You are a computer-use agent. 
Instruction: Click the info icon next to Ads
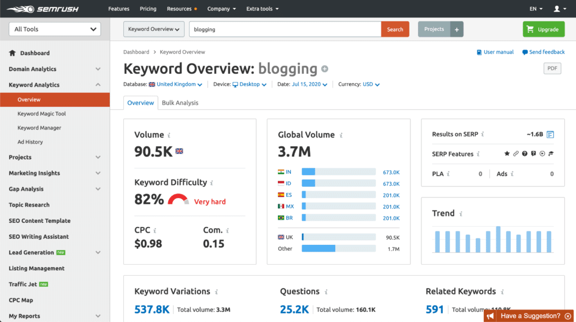point(512,174)
